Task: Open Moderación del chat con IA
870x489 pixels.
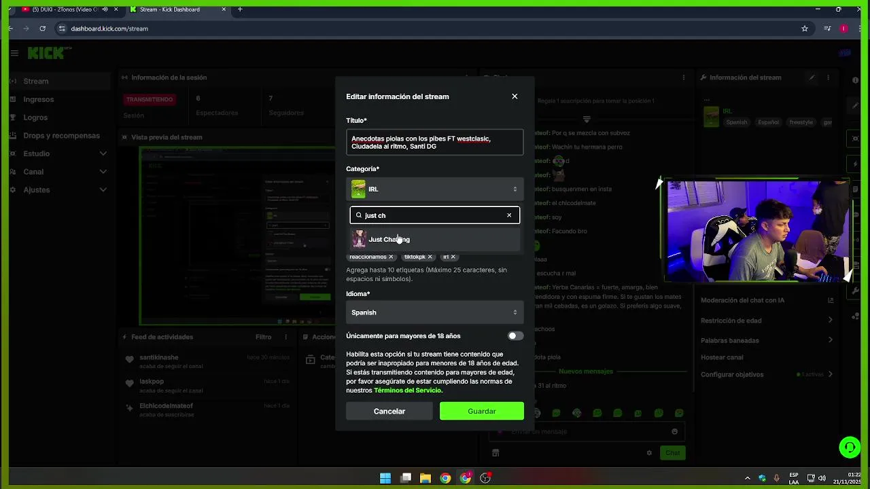Action: click(x=767, y=300)
